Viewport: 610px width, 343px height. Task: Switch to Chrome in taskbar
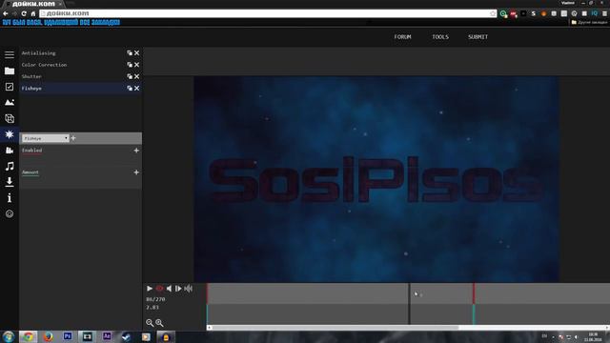click(28, 336)
